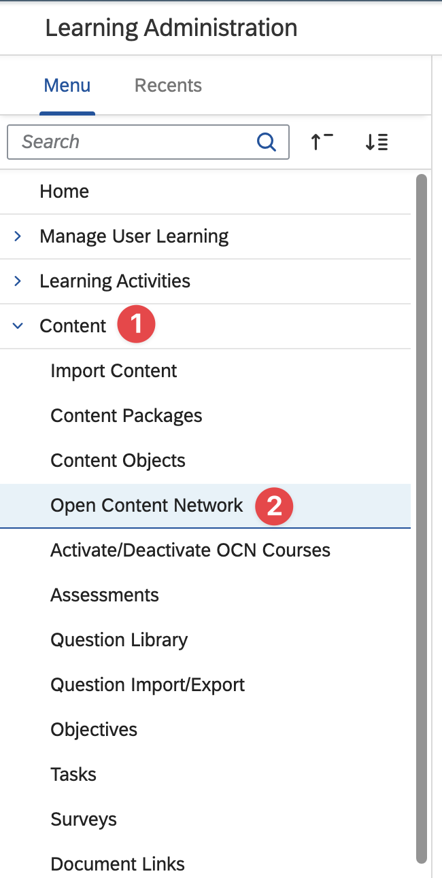The width and height of the screenshot is (442, 878).
Task: Collapse the Content section chevron
Action: 18,326
